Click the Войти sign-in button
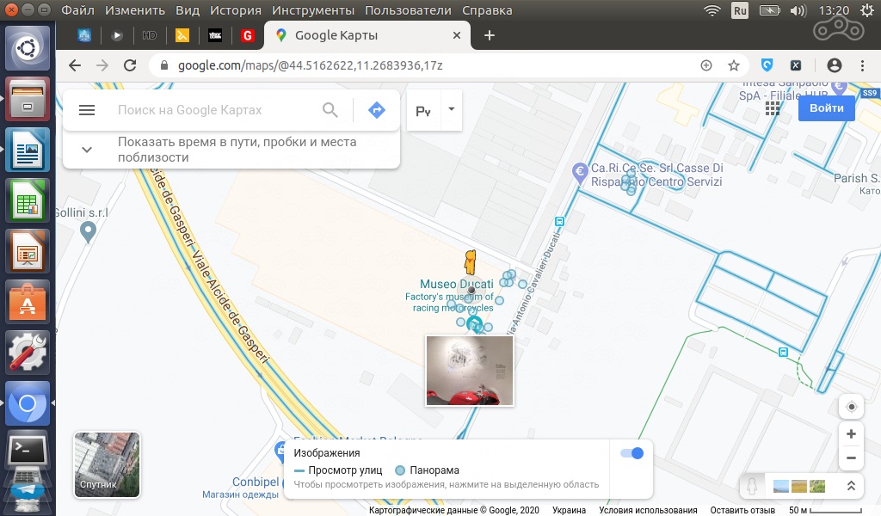881x516 pixels. pyautogui.click(x=826, y=108)
